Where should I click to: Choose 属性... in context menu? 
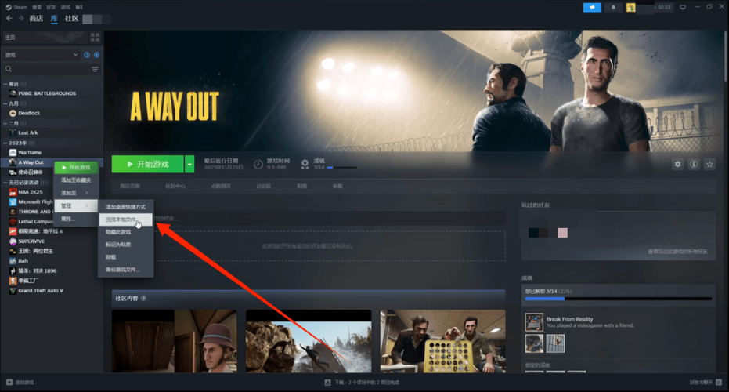coord(76,219)
